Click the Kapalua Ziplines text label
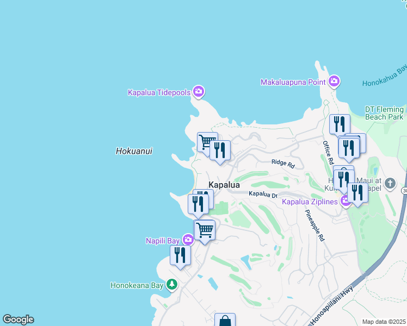 310,202
